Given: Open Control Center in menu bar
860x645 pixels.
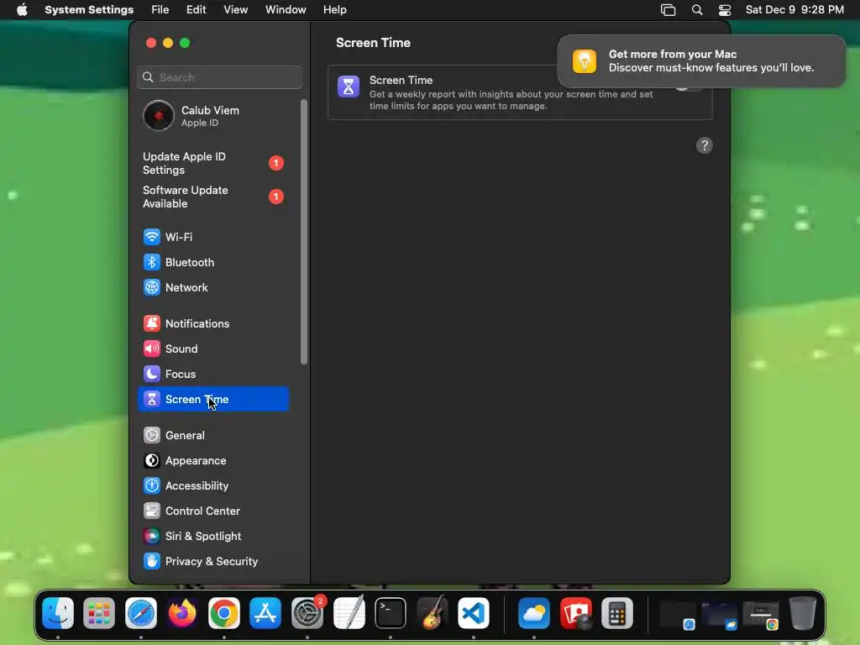Looking at the screenshot, I should click(x=725, y=10).
